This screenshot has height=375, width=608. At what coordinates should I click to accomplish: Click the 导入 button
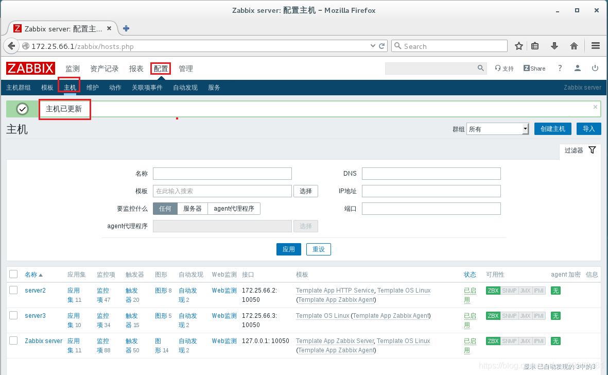point(588,129)
